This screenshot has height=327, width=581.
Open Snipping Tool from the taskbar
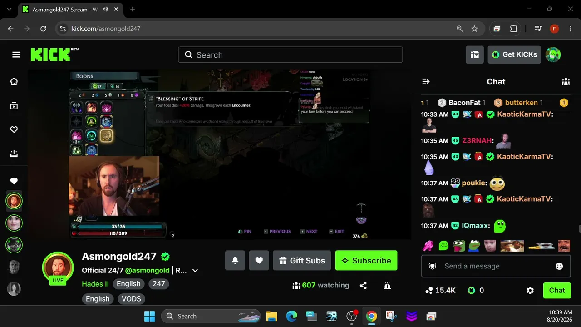[x=391, y=316]
